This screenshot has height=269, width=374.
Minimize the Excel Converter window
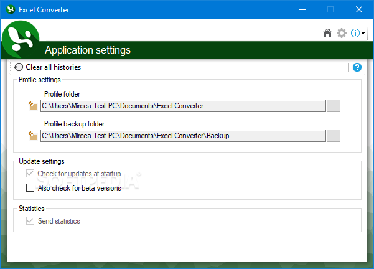click(x=302, y=9)
